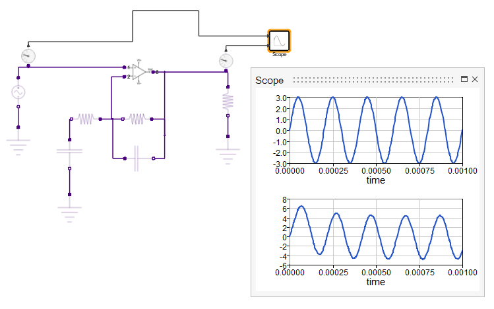The height and width of the screenshot is (309, 494).
Task: Select the feedback capacitor below the feedback resistor
Action: [x=137, y=158]
